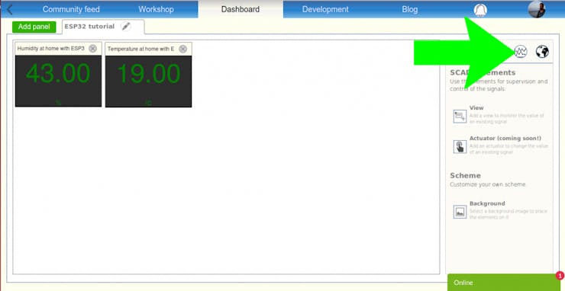Remove the Temperature at home widget
The width and height of the screenshot is (565, 291).
click(183, 49)
